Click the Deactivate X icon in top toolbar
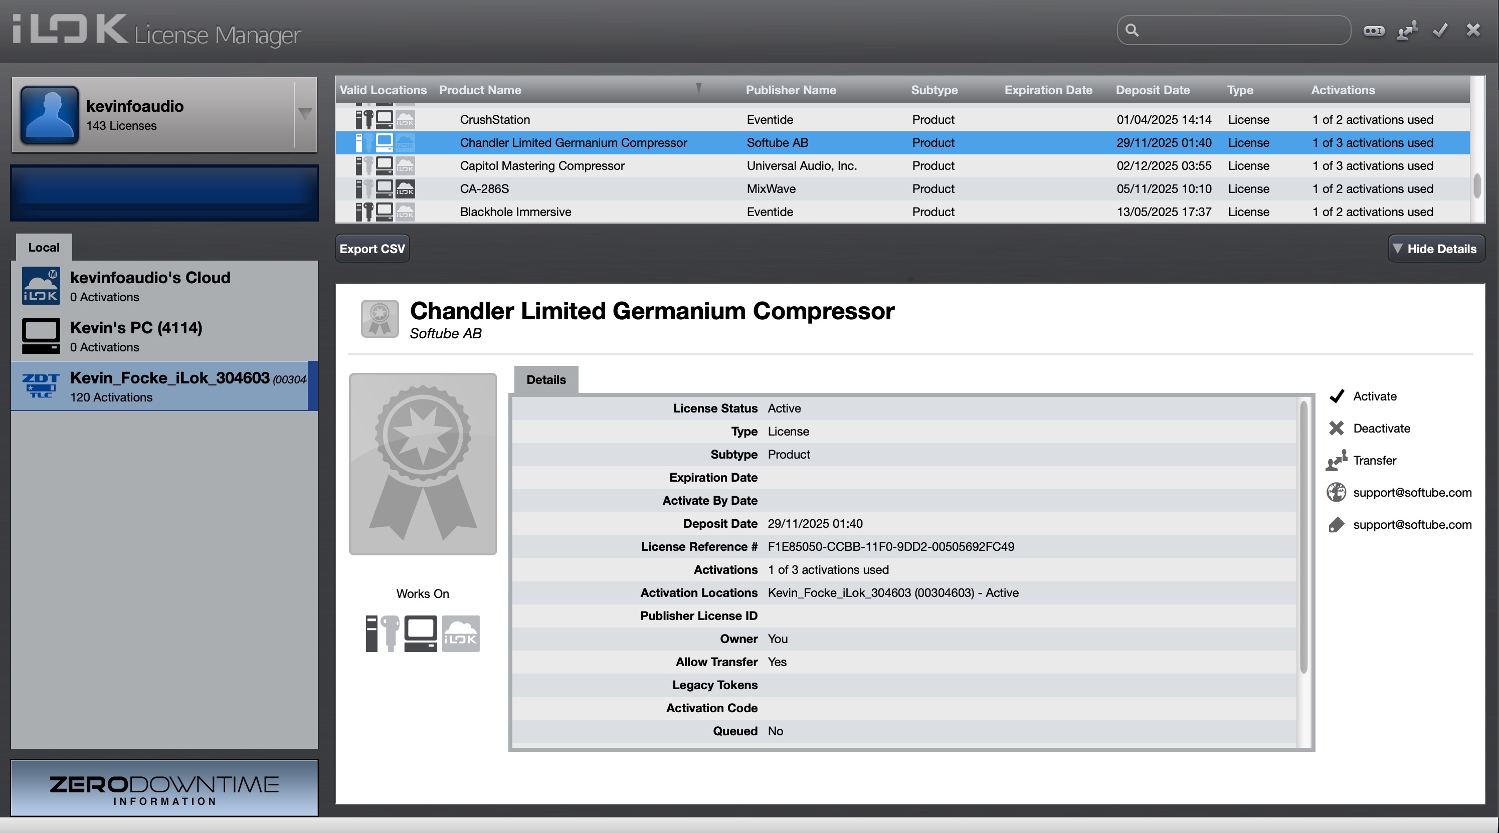 pos(1473,30)
